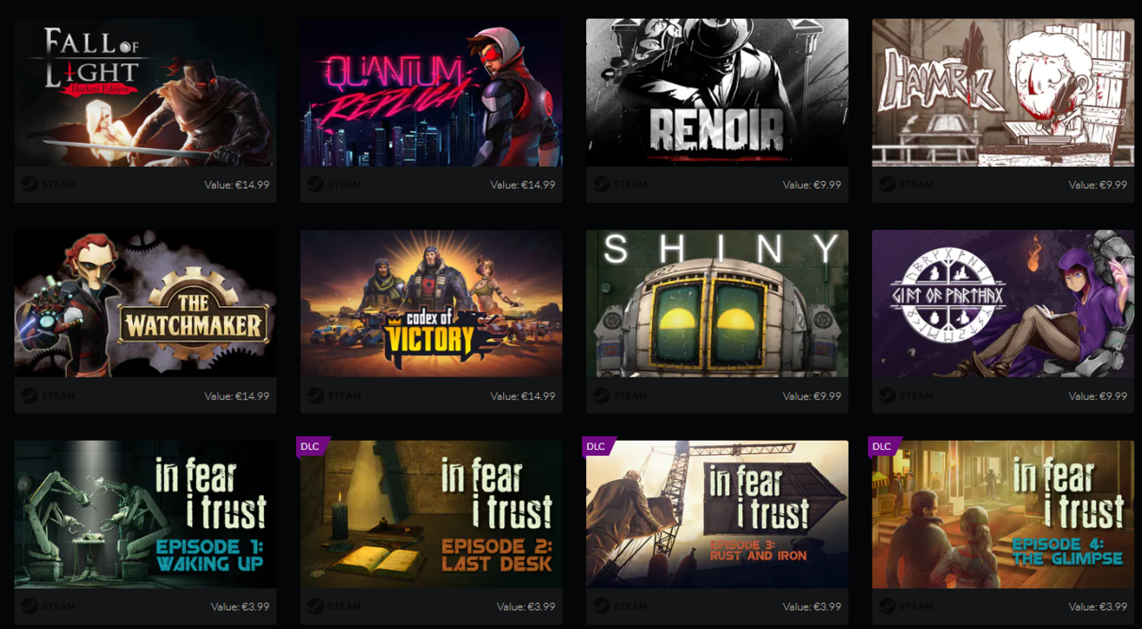Click the Steam logo below Quantum Replica
Image resolution: width=1142 pixels, height=629 pixels.
tap(316, 185)
